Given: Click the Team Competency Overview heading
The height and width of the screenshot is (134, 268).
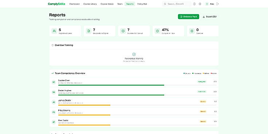Looking at the screenshot, I should (x=70, y=73).
